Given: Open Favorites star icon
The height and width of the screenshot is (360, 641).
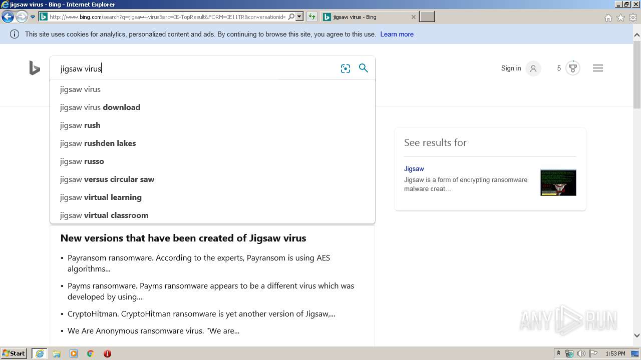Looking at the screenshot, I should (620, 17).
